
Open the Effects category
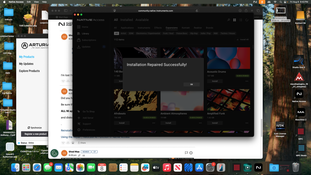[x=158, y=28]
